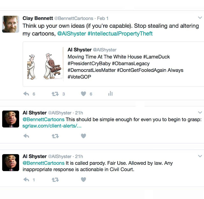Open Al Shyster avatar on parody tweet

coord(11,162)
